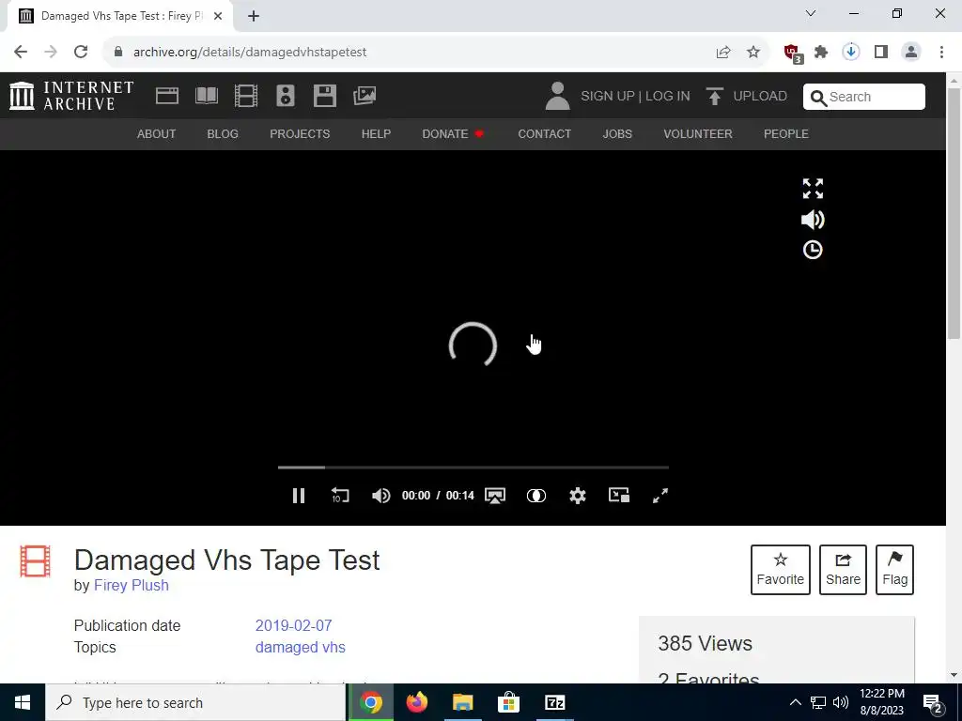This screenshot has height=721, width=962.
Task: Click the video progress bar
Action: (473, 468)
